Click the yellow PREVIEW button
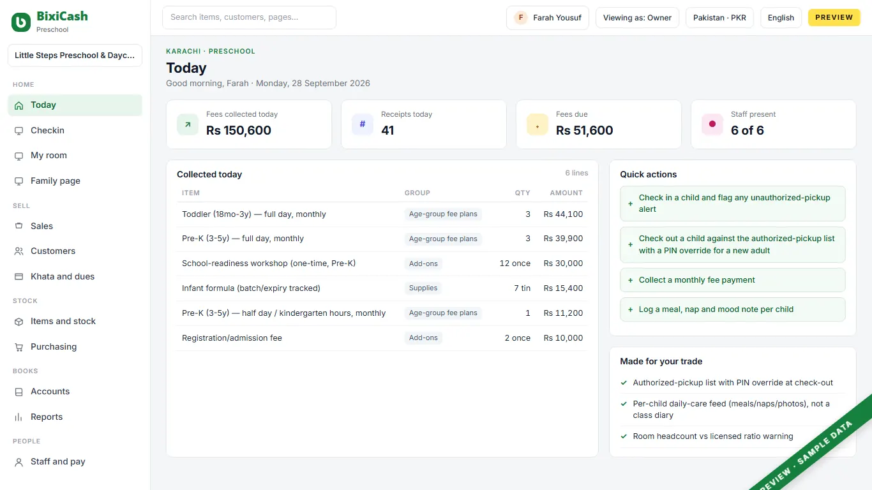The height and width of the screenshot is (490, 872). pyautogui.click(x=834, y=18)
